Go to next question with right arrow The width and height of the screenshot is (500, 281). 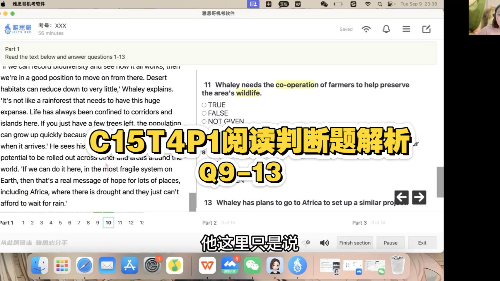click(x=419, y=197)
